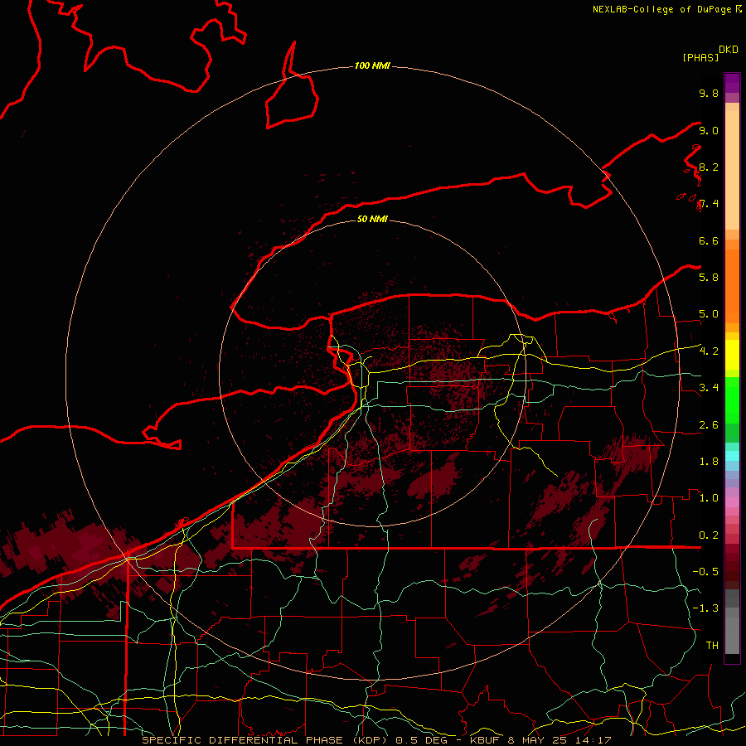Click the 100 NMI range ring label
This screenshot has height=746, width=746.
(x=372, y=65)
